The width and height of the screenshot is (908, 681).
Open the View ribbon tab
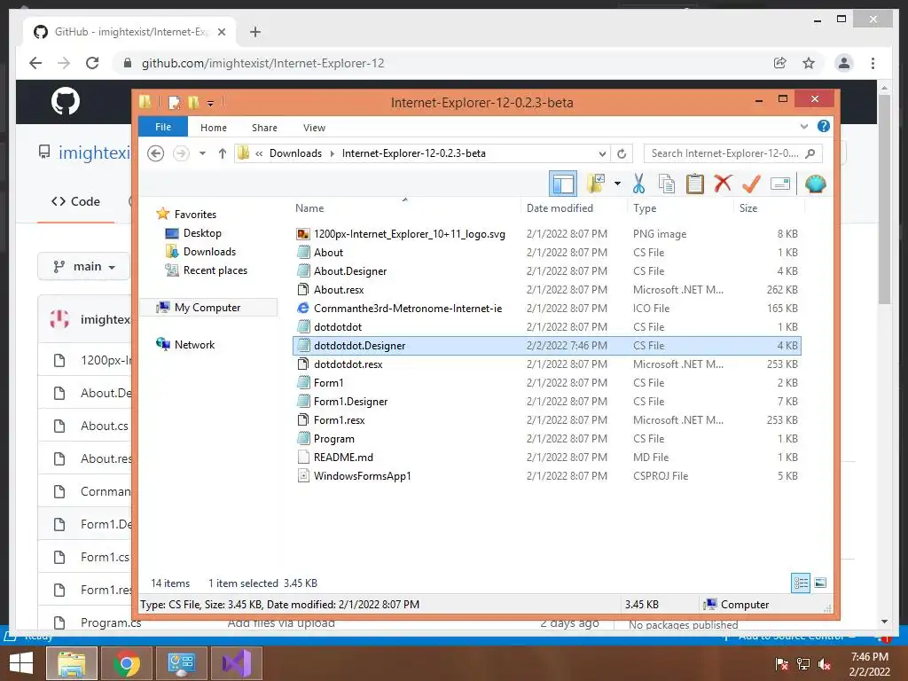tap(314, 128)
